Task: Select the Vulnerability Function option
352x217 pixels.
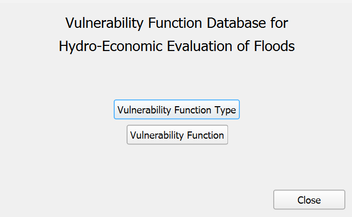Action: pos(177,135)
